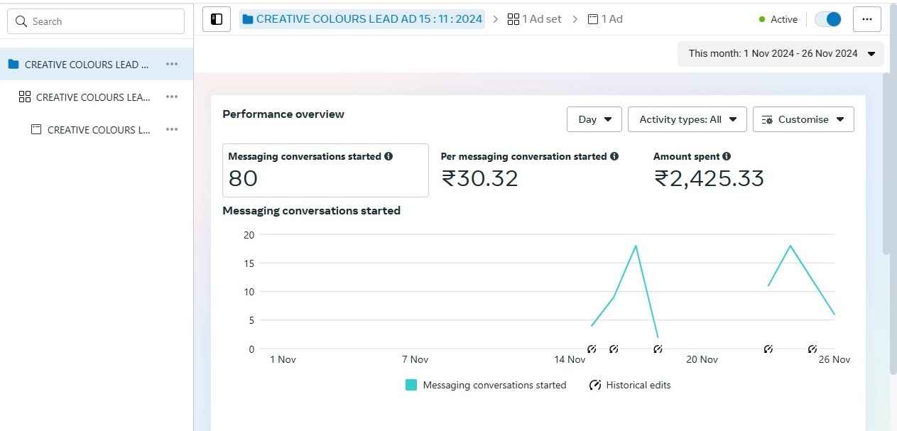The image size is (897, 431).
Task: Click info icon beside Per messaging conversation started
Action: [614, 156]
